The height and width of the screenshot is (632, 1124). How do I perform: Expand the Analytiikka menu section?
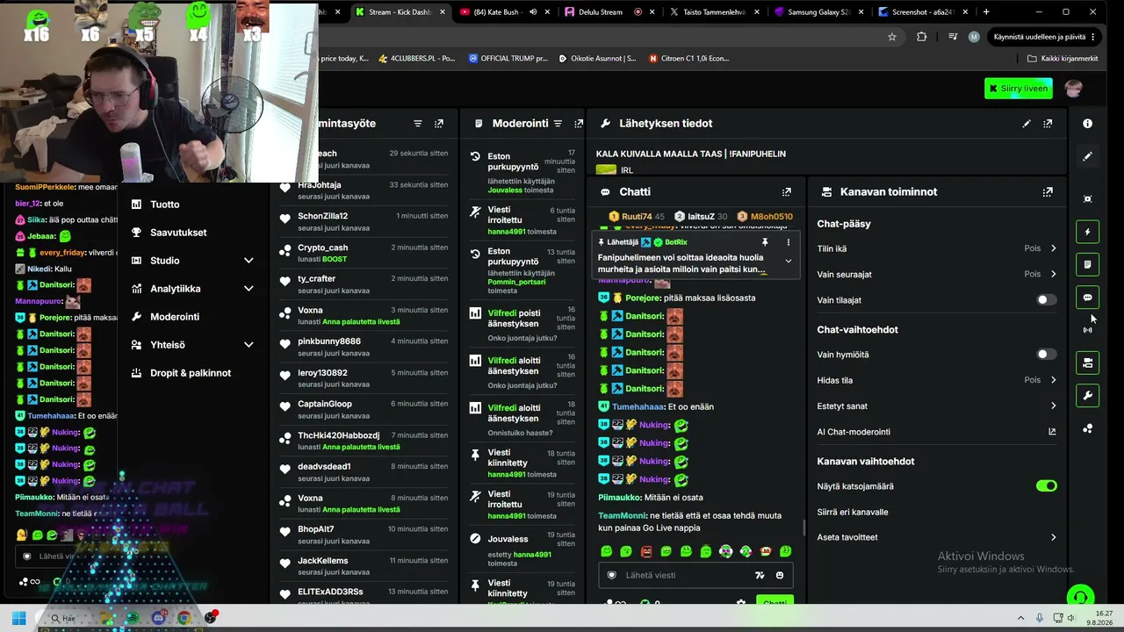(x=249, y=289)
